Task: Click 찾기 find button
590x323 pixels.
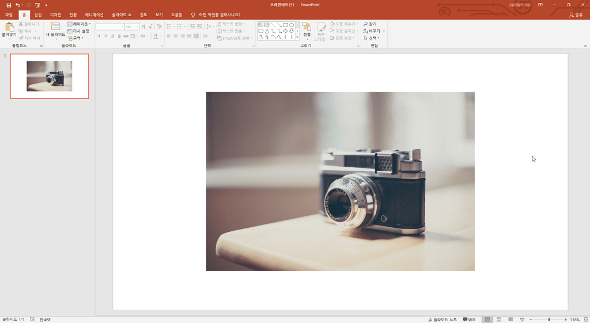Action: [x=370, y=24]
